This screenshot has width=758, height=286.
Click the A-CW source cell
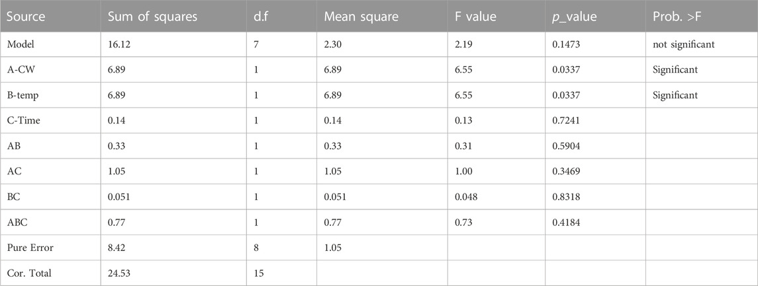click(21, 70)
